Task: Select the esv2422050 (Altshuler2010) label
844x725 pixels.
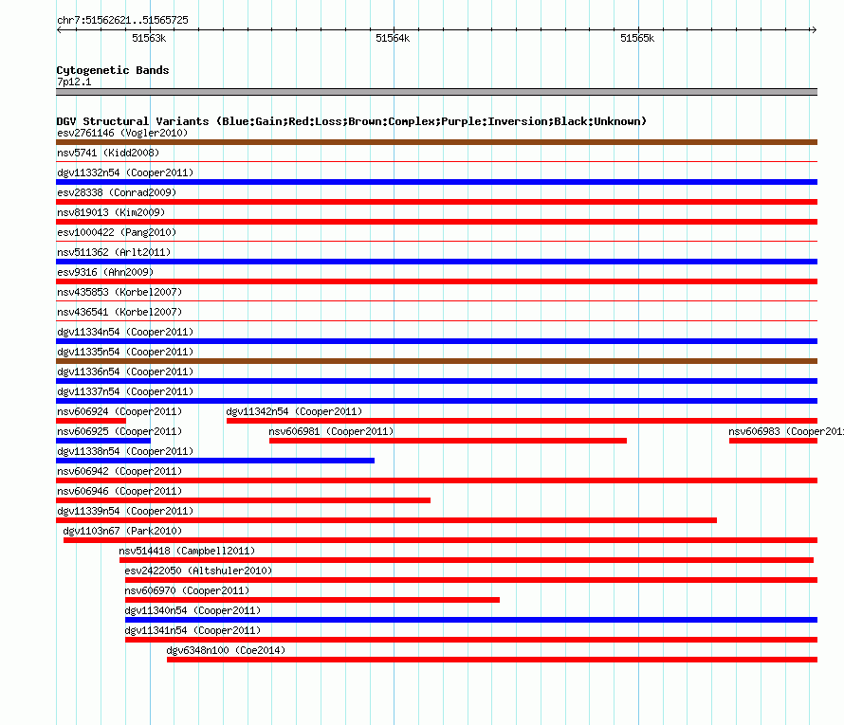Action: coord(198,571)
